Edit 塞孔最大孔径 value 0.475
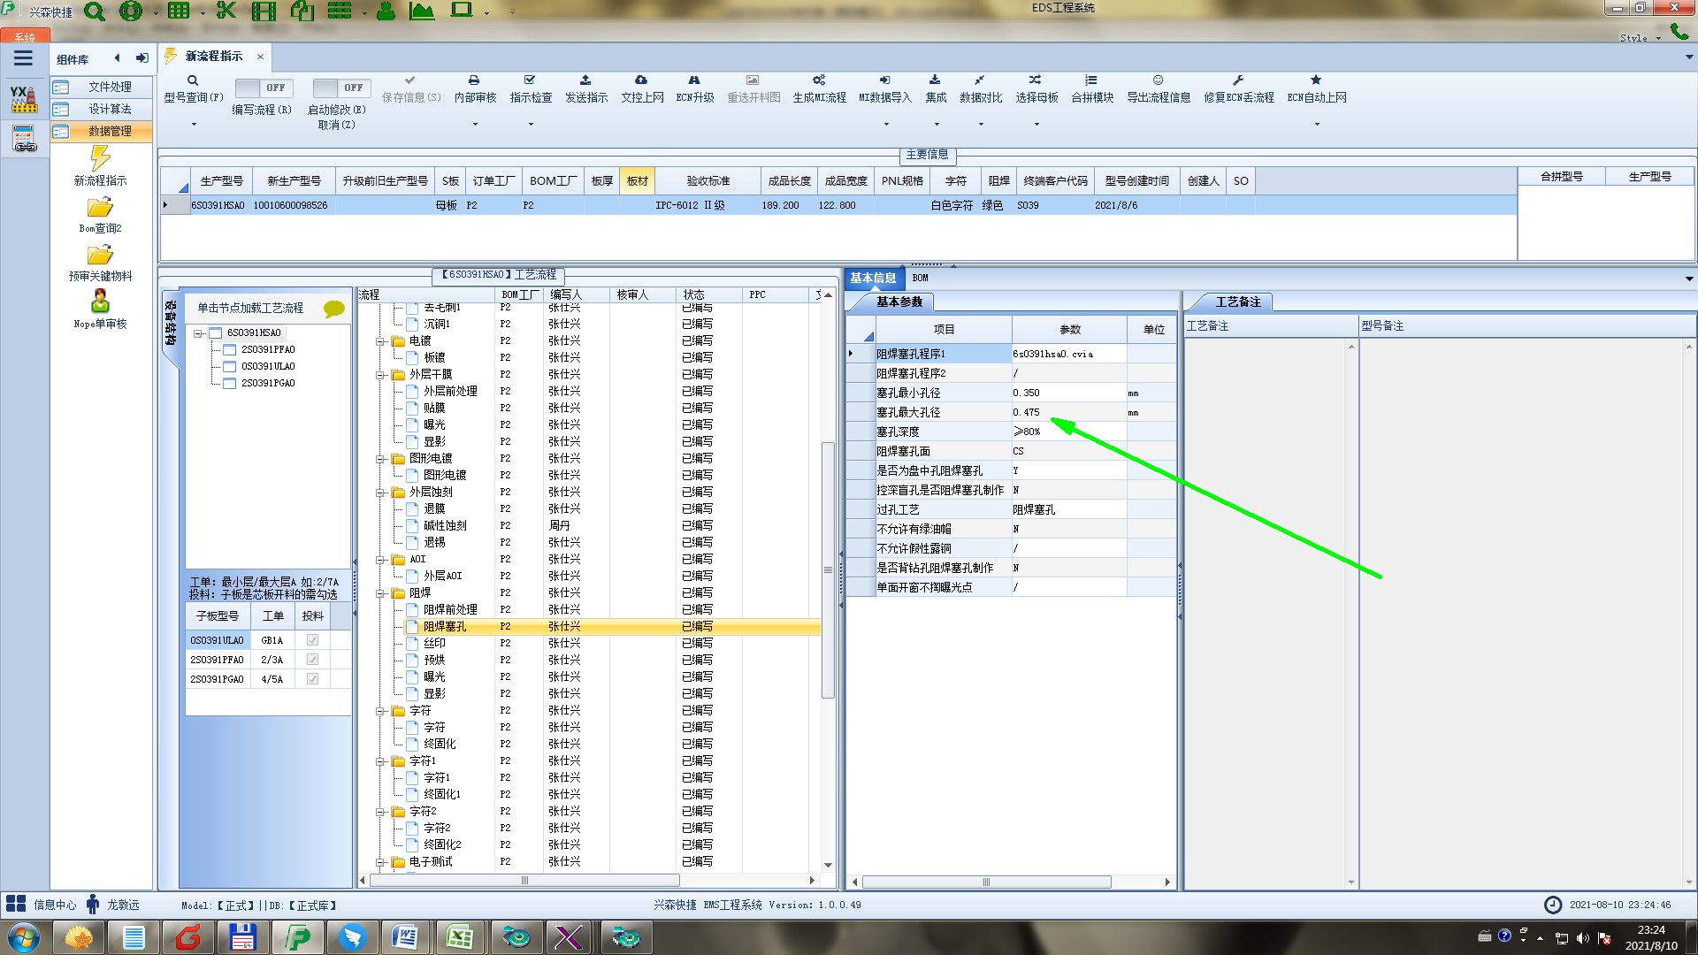 [x=1068, y=413]
